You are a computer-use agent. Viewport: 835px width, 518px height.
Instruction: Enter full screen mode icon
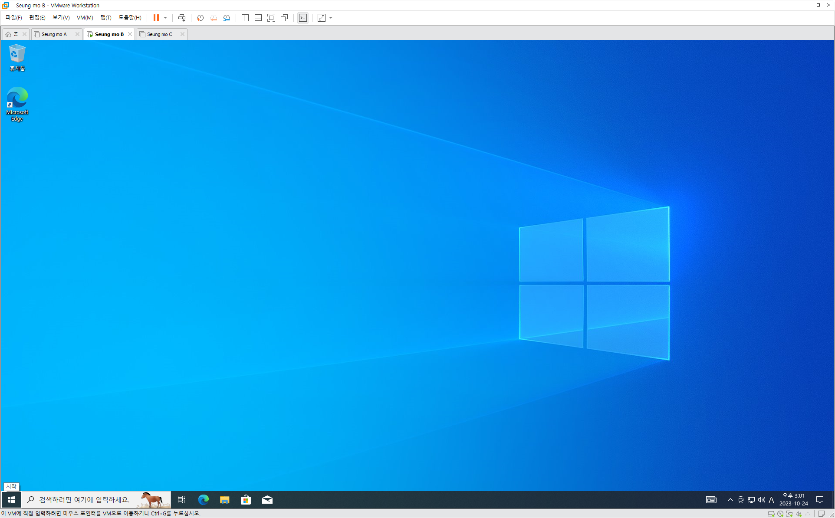pyautogui.click(x=271, y=18)
